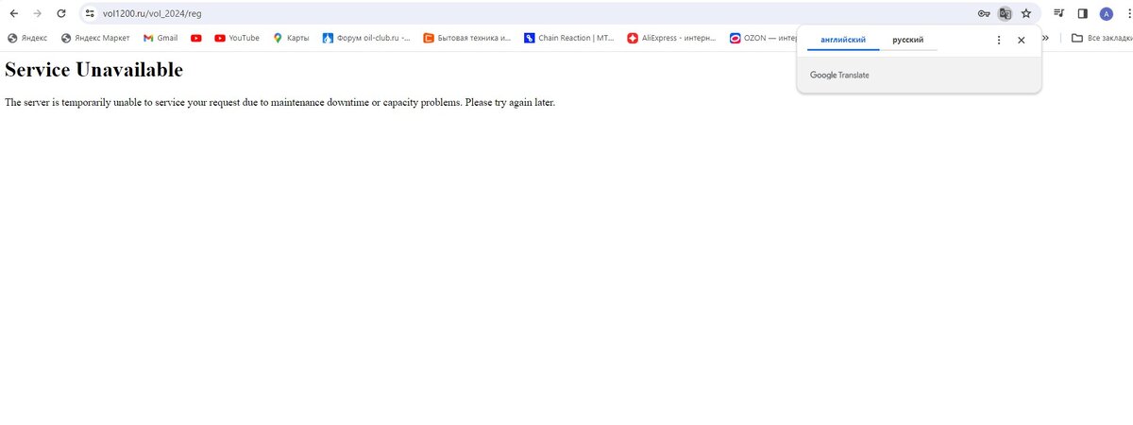Image resolution: width=1133 pixels, height=425 pixels.
Task: Open the Яндекс Маркет bookmark
Action: point(95,38)
